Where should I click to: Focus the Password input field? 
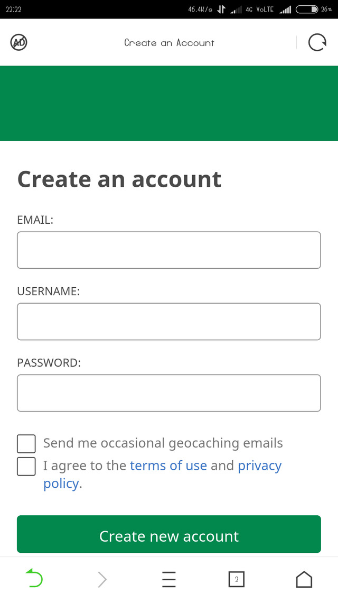click(169, 393)
